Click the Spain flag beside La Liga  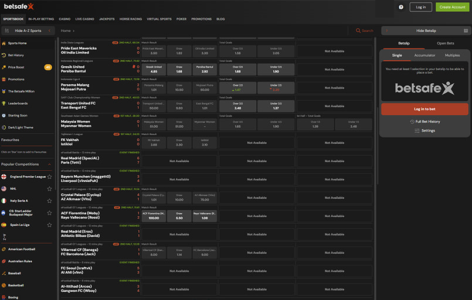pyautogui.click(x=4, y=225)
